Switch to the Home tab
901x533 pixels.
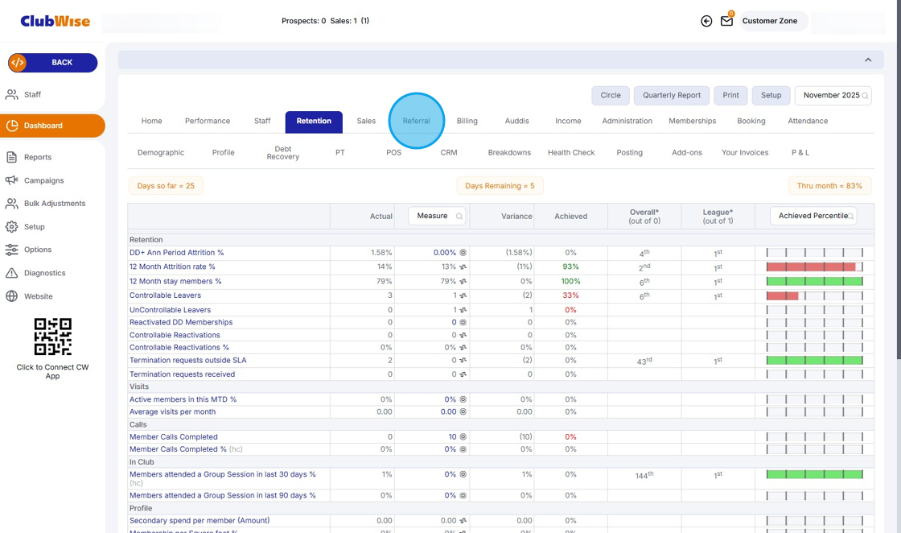[x=152, y=121]
